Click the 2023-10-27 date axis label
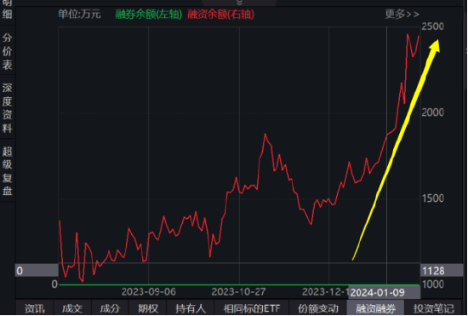Screen dimensions: 468x316 coord(238,292)
